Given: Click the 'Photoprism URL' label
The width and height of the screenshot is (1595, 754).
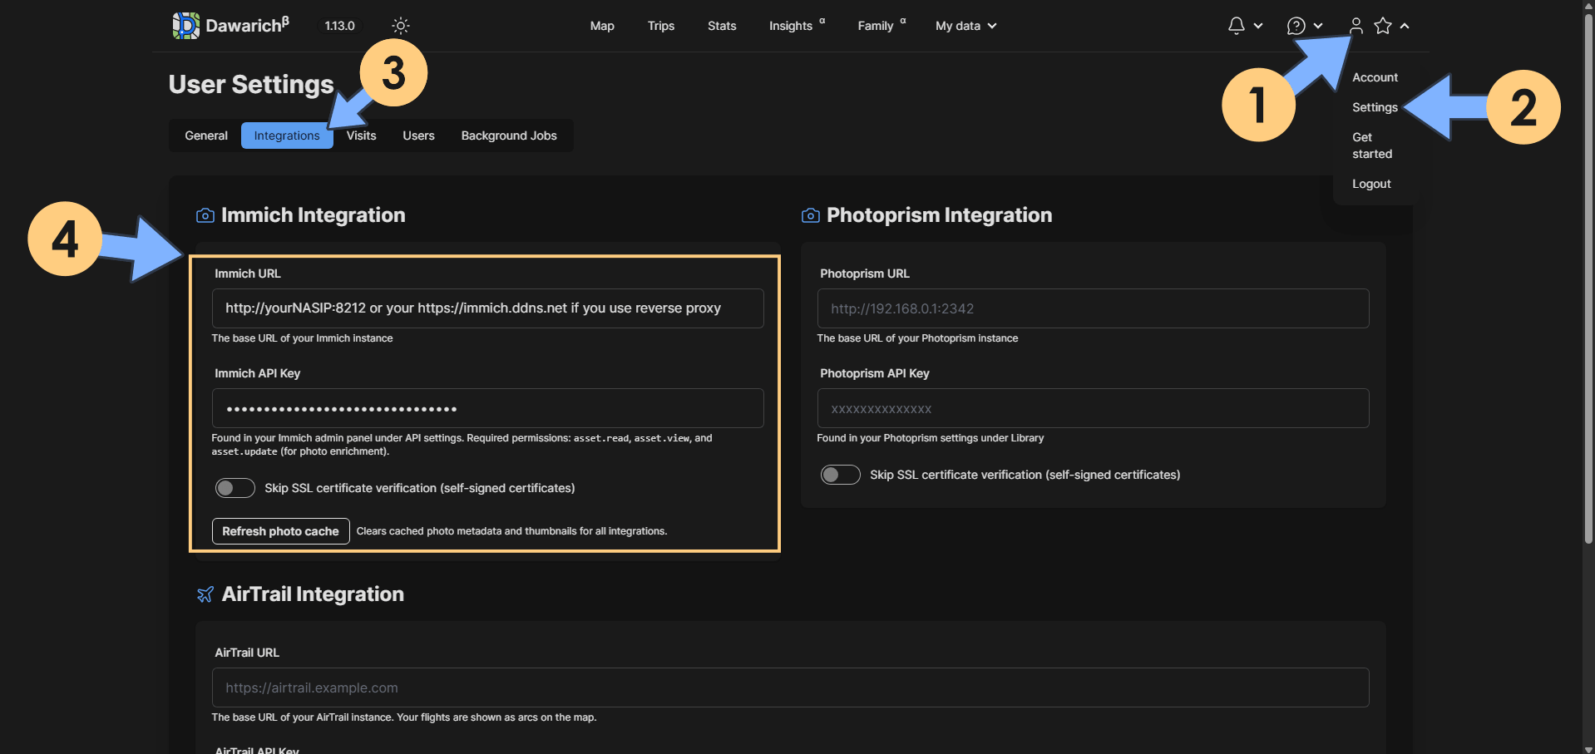Looking at the screenshot, I should [865, 274].
